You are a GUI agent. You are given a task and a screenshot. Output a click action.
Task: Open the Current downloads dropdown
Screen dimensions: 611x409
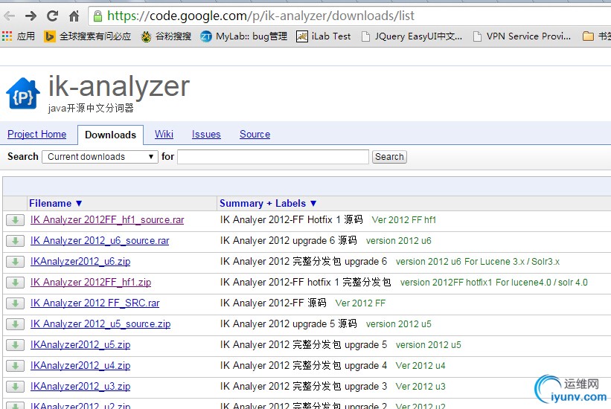click(100, 157)
